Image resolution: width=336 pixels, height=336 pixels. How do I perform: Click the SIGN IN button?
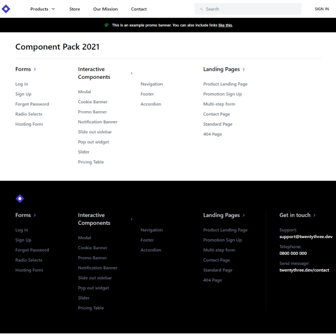click(322, 9)
